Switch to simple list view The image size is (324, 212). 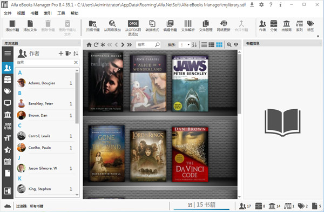point(204,44)
